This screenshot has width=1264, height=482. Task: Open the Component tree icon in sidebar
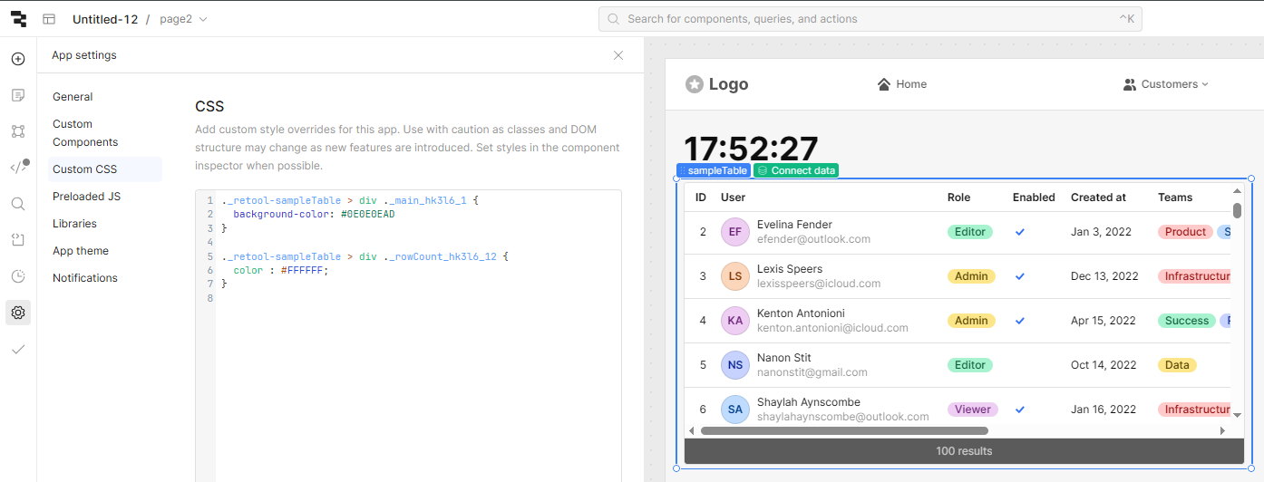18,131
